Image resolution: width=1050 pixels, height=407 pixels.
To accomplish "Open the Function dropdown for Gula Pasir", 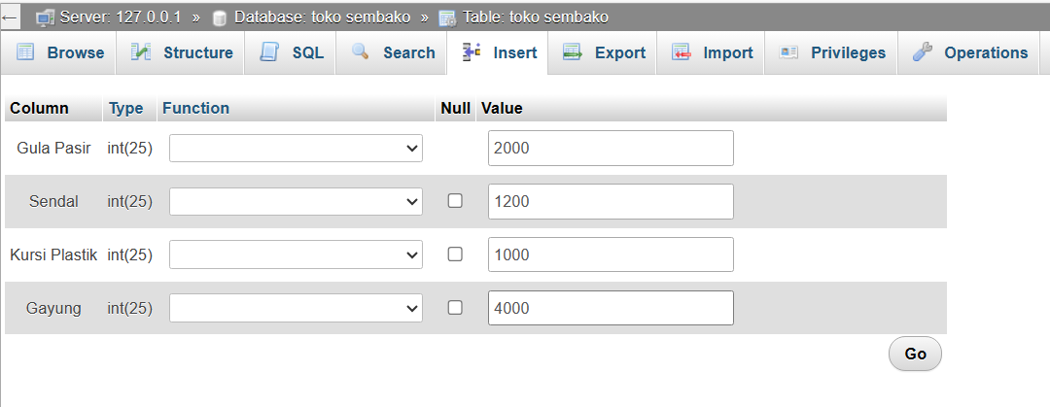I will (296, 148).
